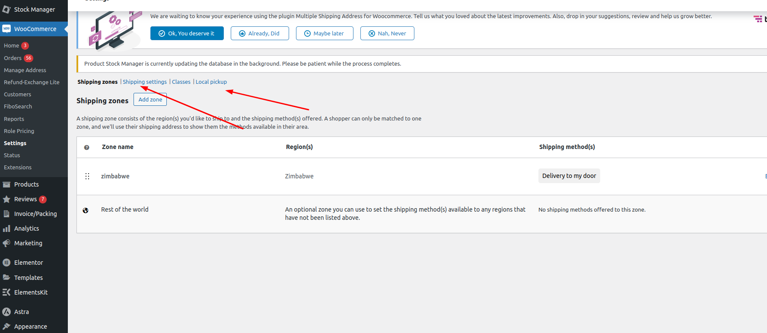Open the Home submenu item

point(12,46)
